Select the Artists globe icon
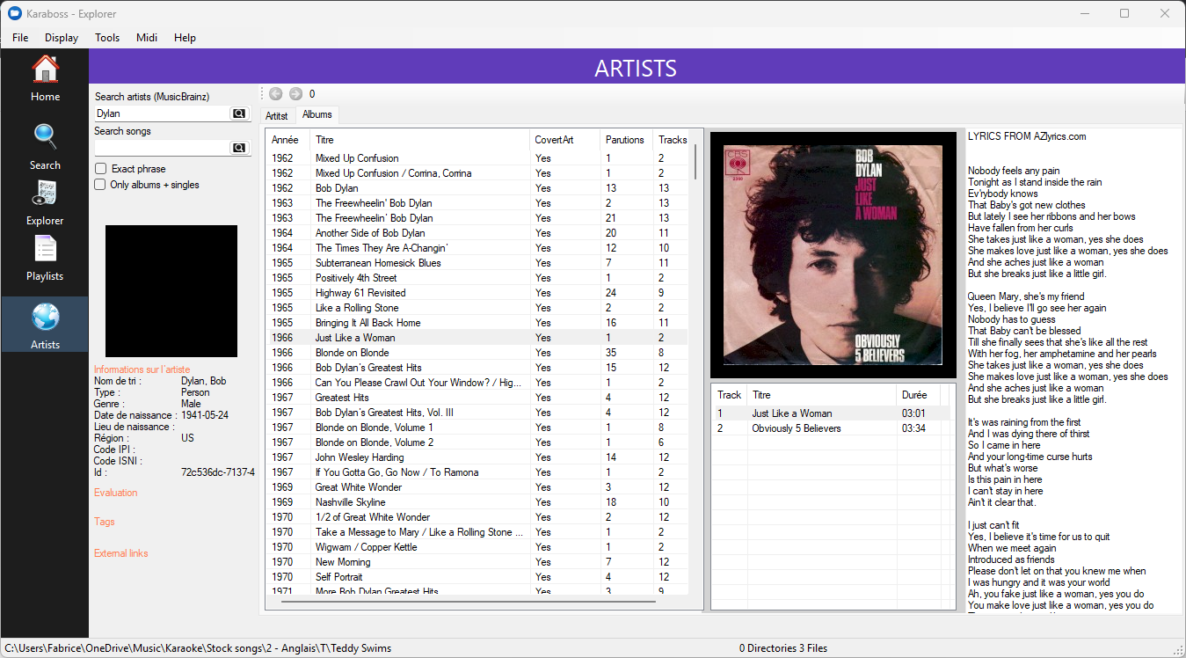1186x658 pixels. coord(45,318)
